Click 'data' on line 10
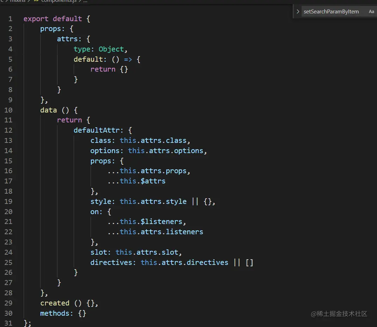Screen dimensions: 377x327 click(49, 110)
